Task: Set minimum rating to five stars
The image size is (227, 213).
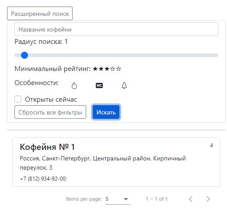Action: 119,69
